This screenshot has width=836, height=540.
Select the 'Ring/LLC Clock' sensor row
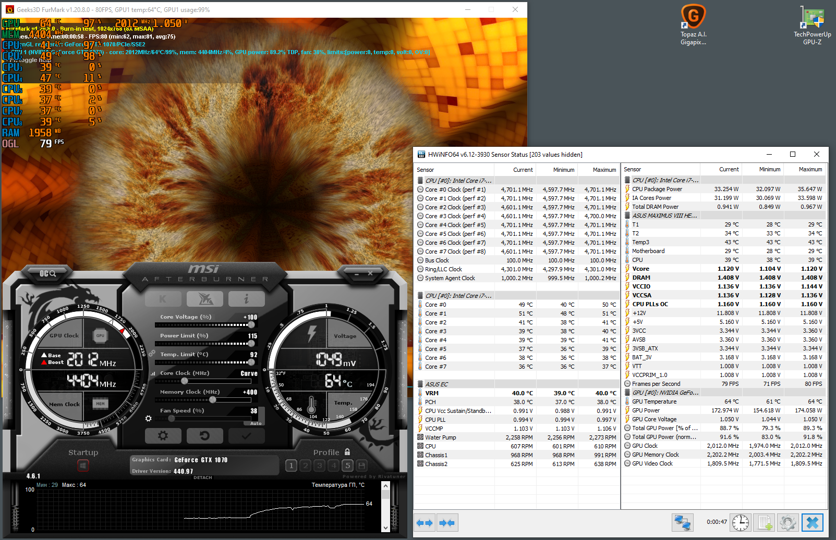(516, 269)
